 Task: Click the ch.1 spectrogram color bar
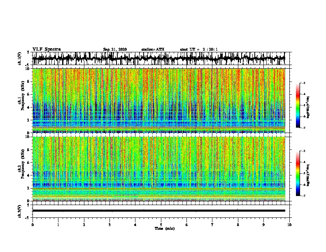(x=298, y=105)
